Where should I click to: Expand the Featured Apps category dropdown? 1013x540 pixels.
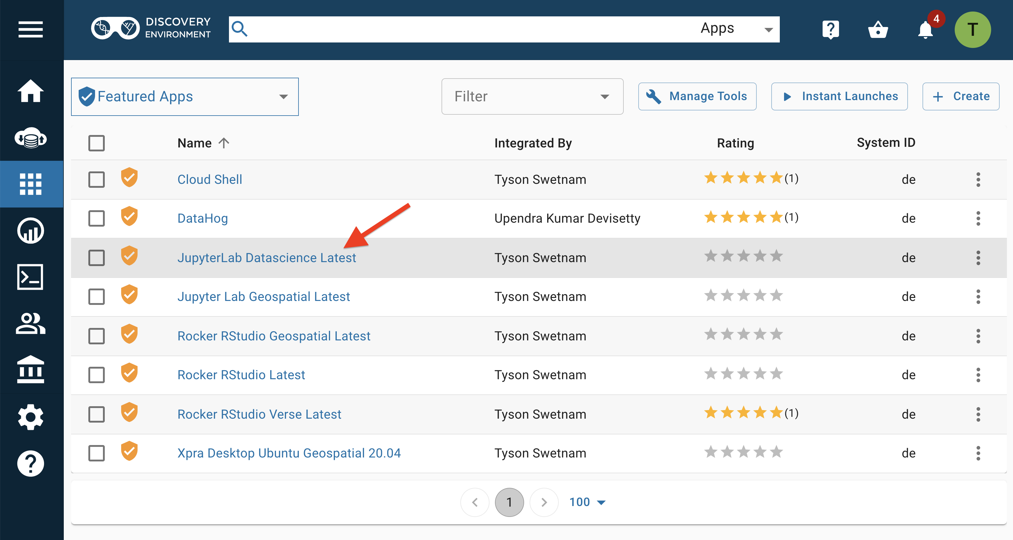(184, 97)
